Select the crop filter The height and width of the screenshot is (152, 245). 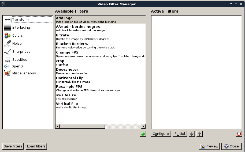[101, 63]
